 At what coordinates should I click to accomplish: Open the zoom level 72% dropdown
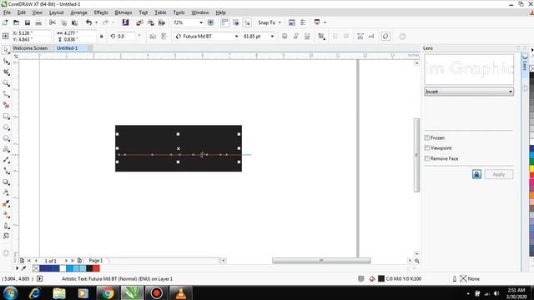tap(201, 22)
